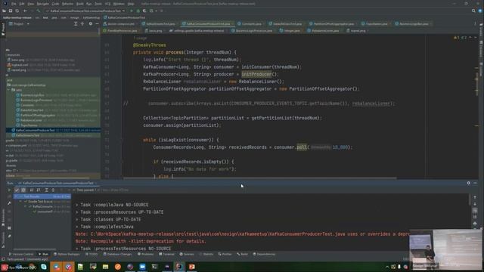Open the Python Packages tool window
484x272 pixels.
coord(67,254)
